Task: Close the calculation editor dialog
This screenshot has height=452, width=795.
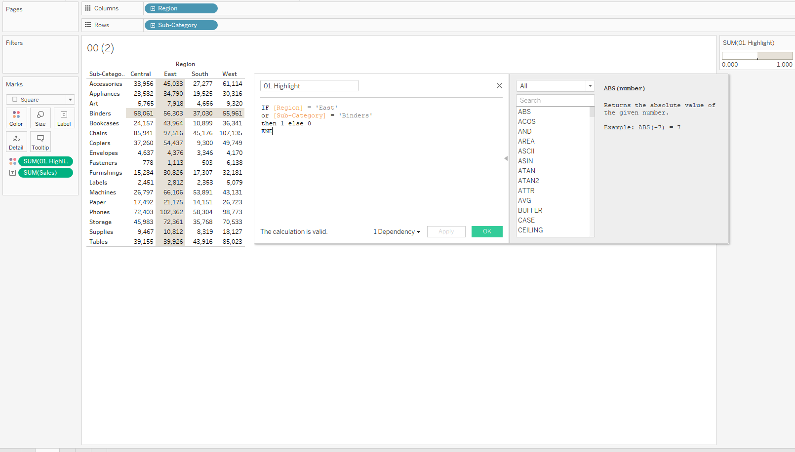Action: point(499,86)
